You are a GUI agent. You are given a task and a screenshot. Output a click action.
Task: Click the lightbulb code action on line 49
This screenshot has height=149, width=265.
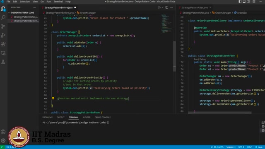(53, 98)
